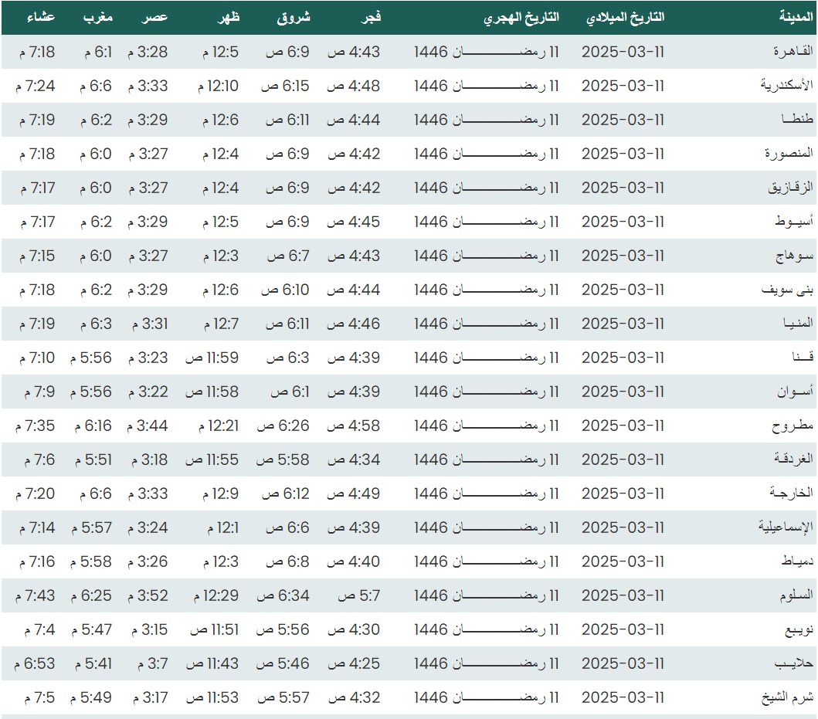The width and height of the screenshot is (818, 719).
Task: Click the السلوم fajr time 5:7 ص
Action: point(359,595)
